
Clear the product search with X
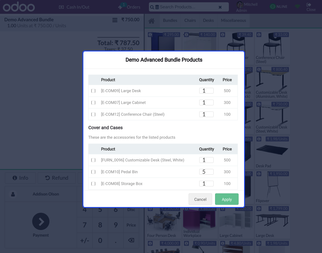pos(220,7)
